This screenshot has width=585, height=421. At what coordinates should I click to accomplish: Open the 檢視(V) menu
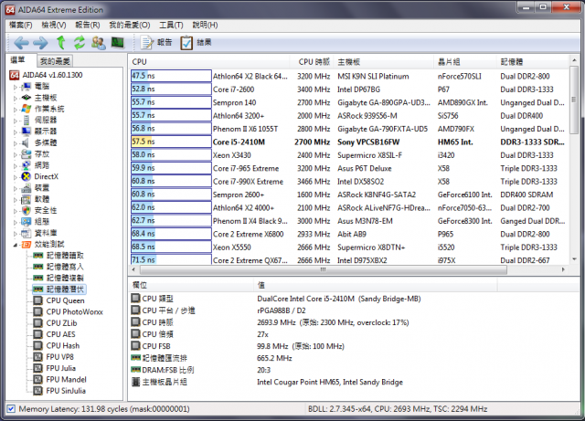pos(54,25)
